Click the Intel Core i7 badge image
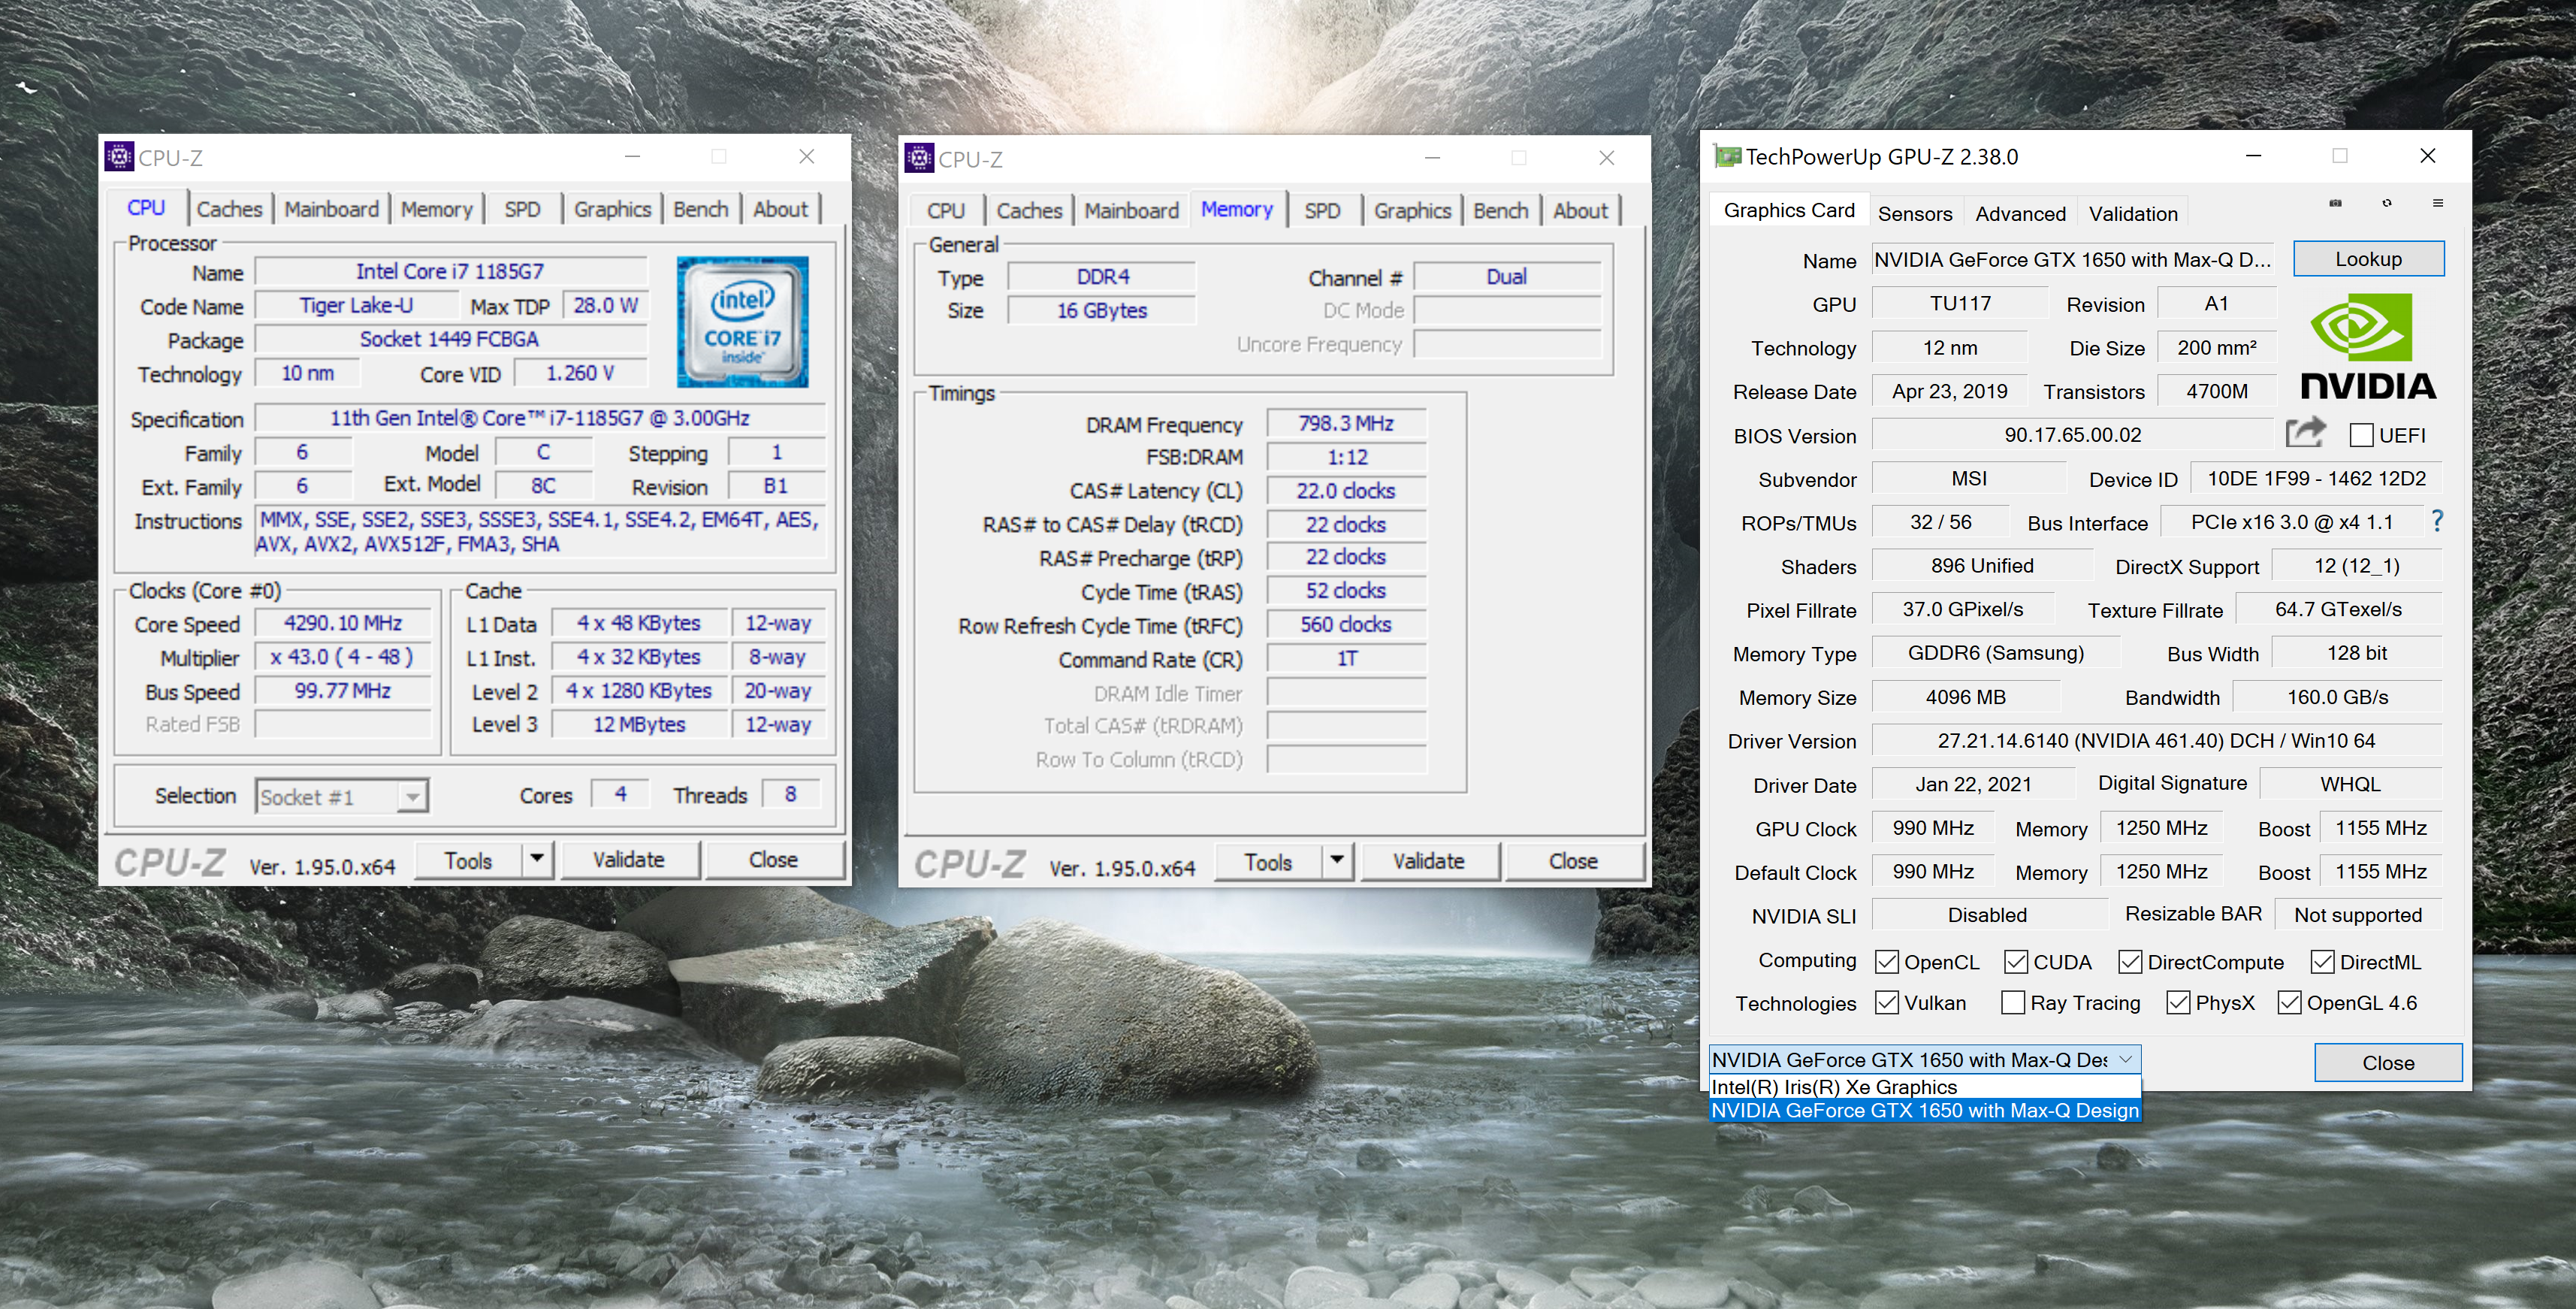Viewport: 2576px width, 1309px height. (x=742, y=322)
